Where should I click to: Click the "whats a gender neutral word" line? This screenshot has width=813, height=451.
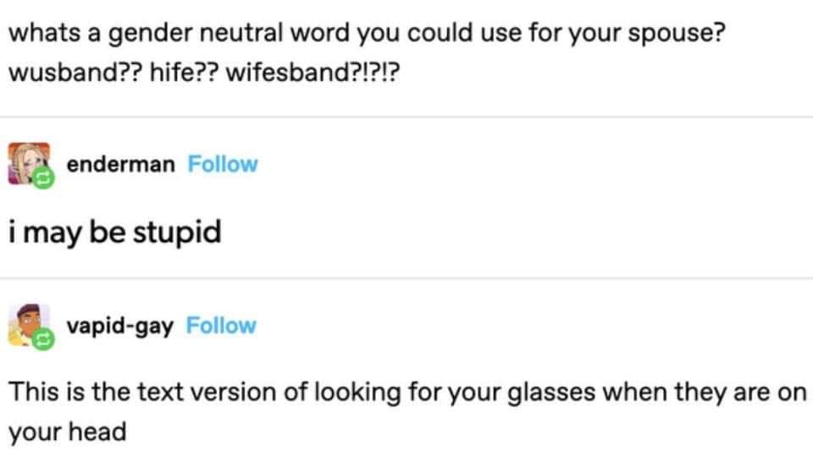tap(366, 34)
